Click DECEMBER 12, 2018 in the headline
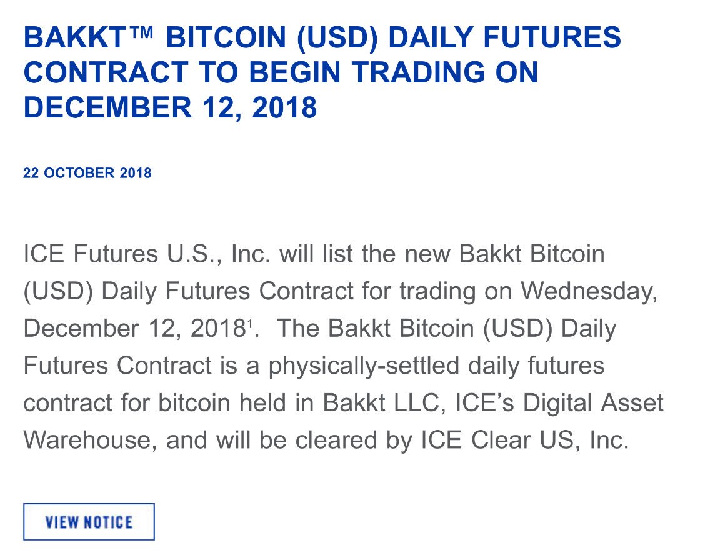This screenshot has width=703, height=558. click(171, 108)
